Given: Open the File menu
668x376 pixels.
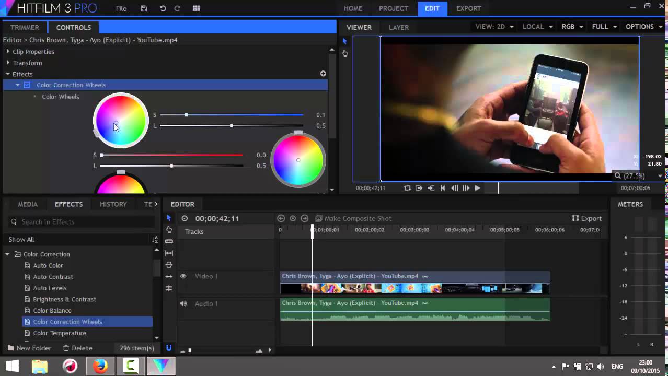Looking at the screenshot, I should click(121, 8).
